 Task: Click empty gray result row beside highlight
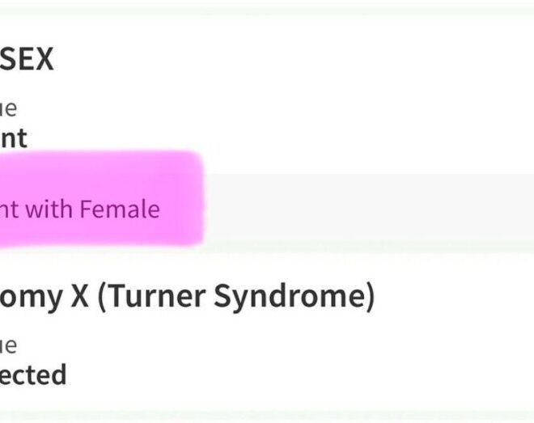(368, 209)
